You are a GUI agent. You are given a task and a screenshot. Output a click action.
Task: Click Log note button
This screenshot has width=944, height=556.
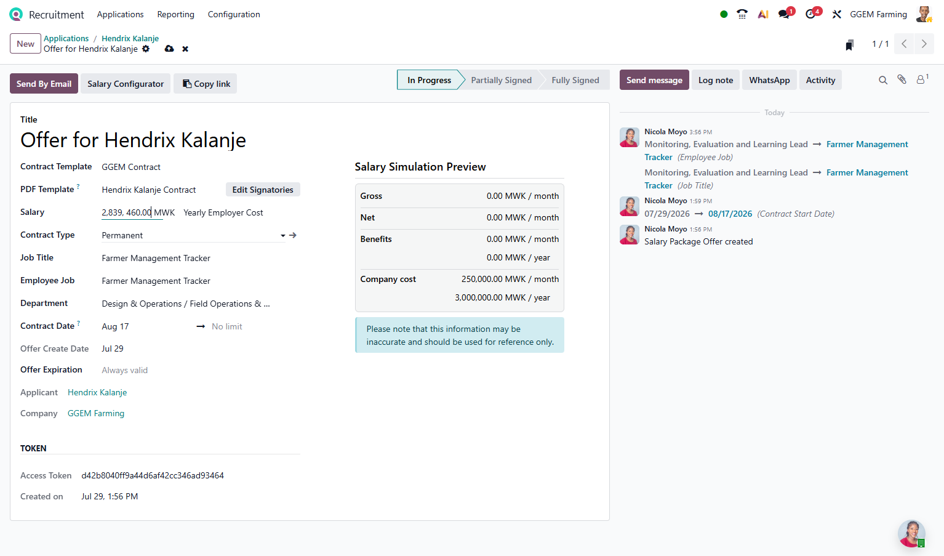(x=716, y=80)
